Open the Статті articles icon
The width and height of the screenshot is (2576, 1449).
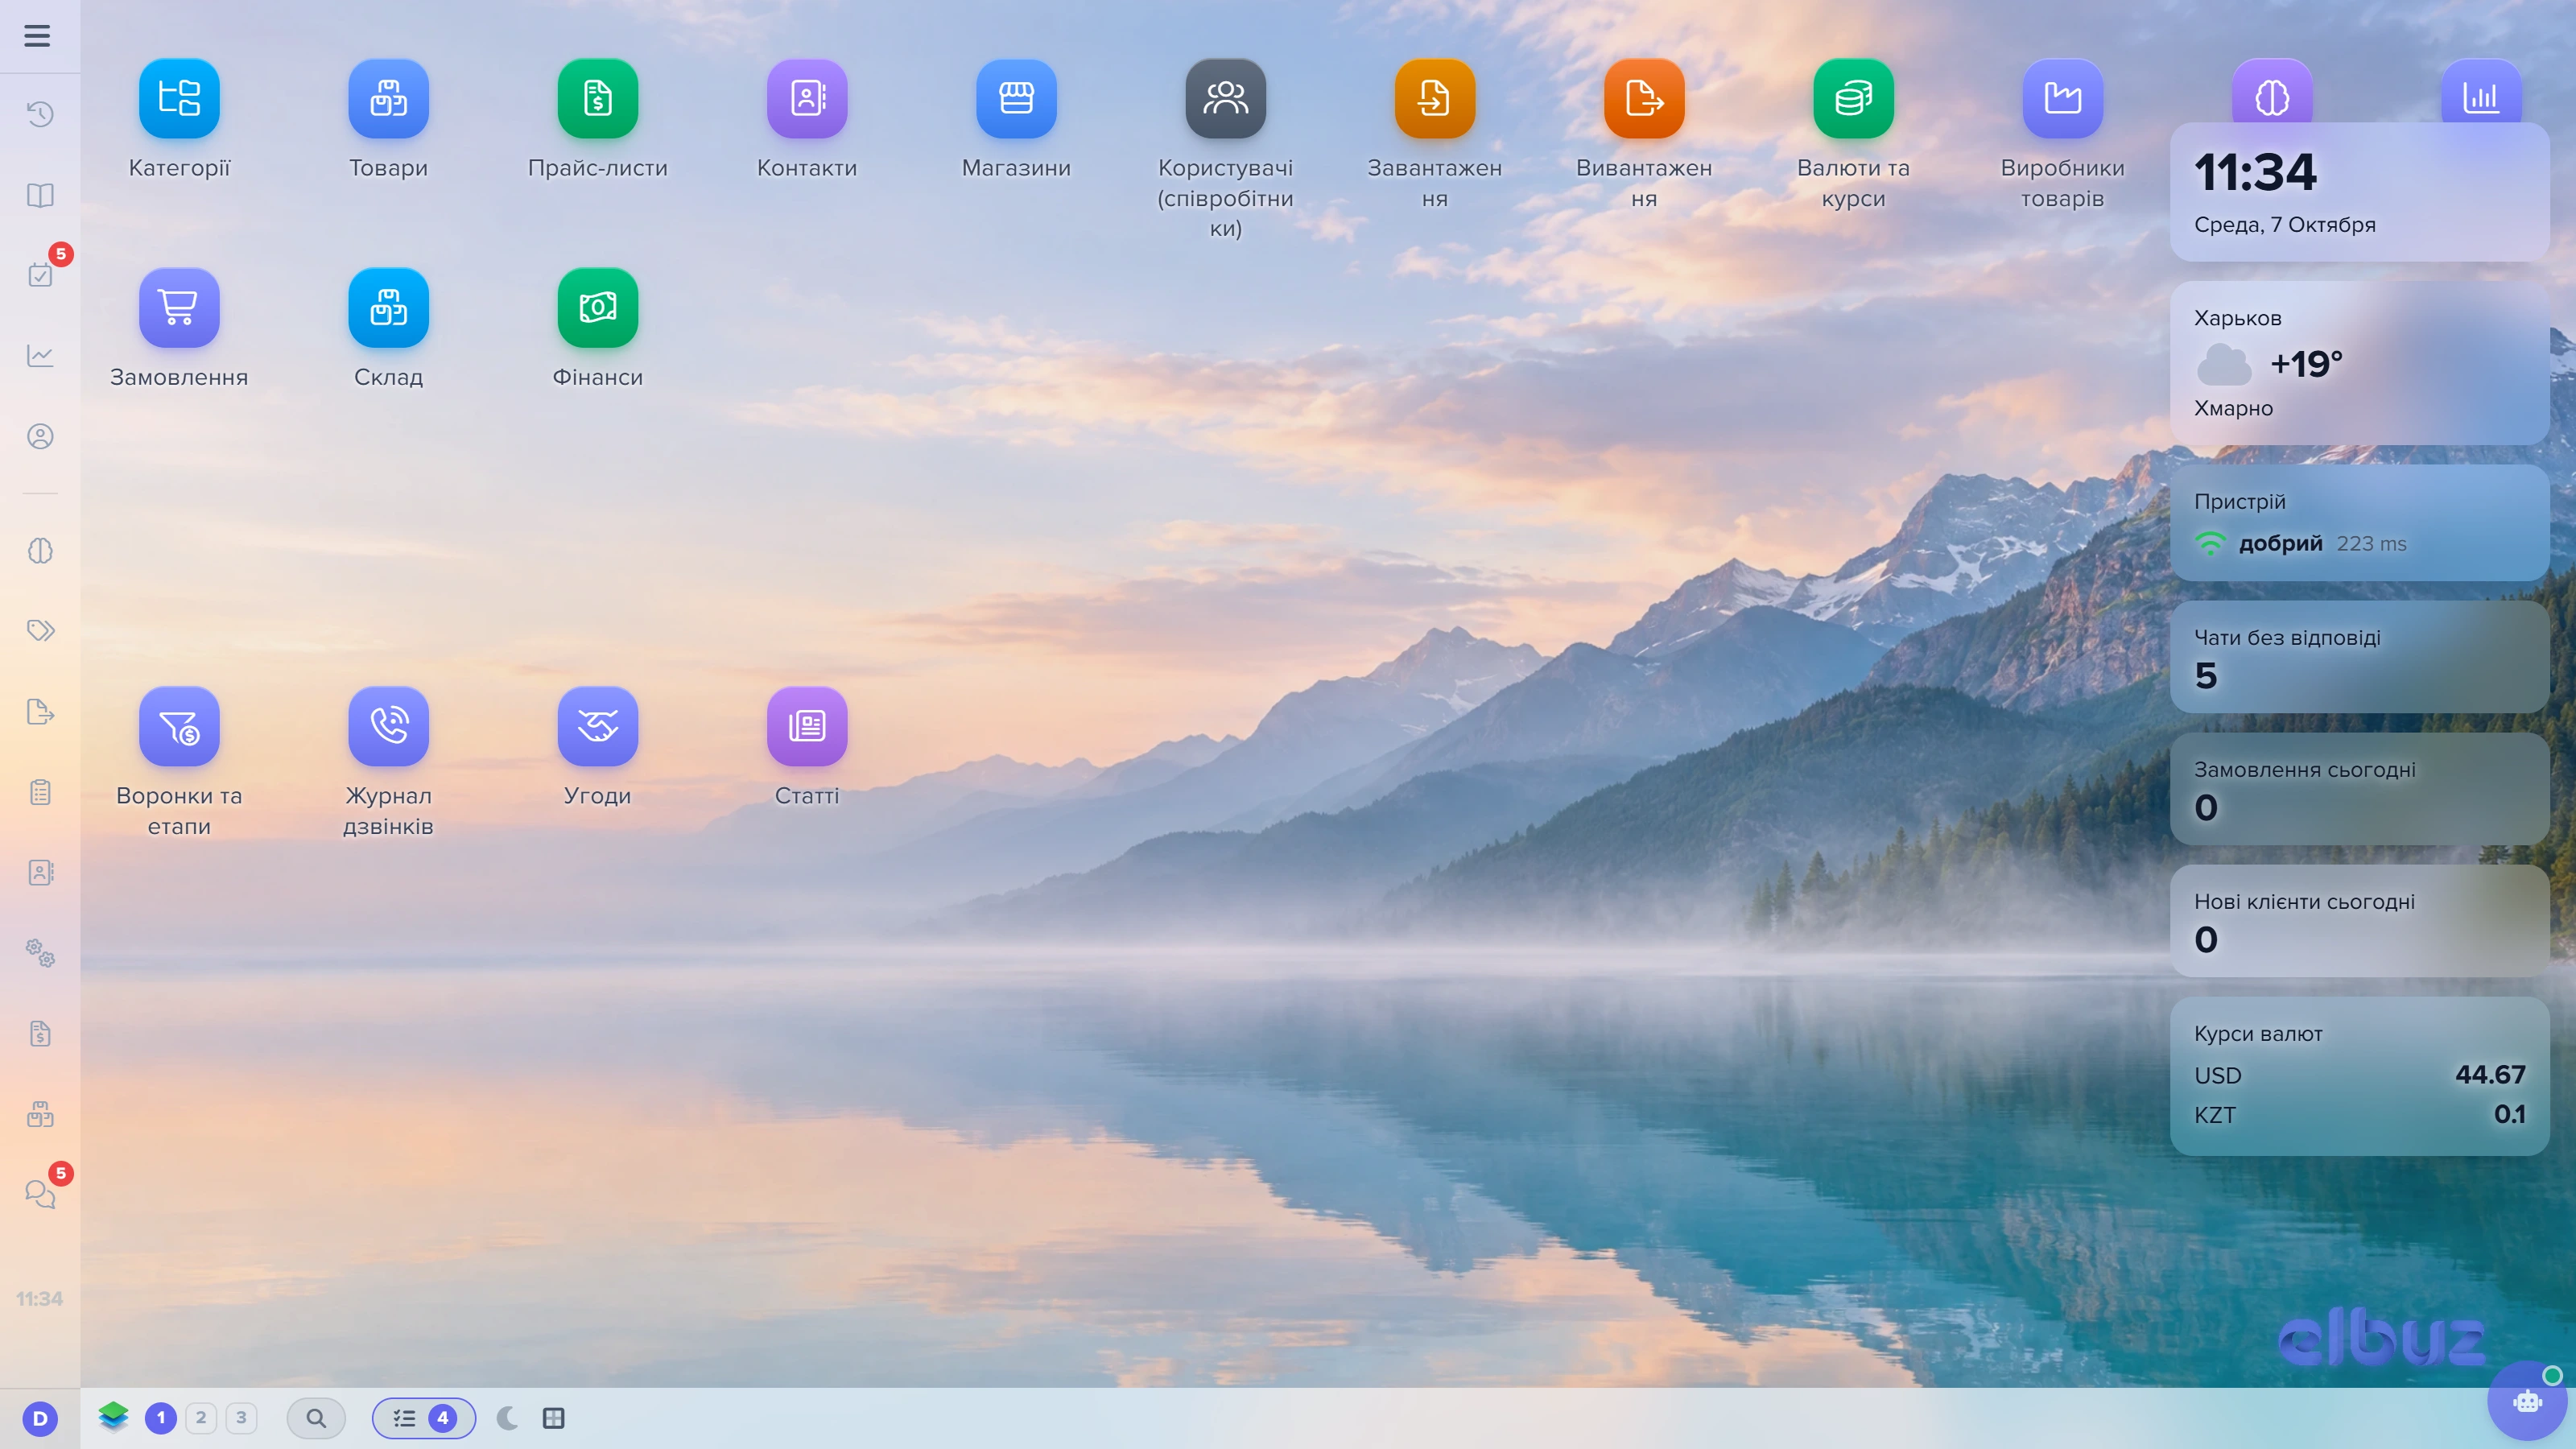tap(807, 726)
